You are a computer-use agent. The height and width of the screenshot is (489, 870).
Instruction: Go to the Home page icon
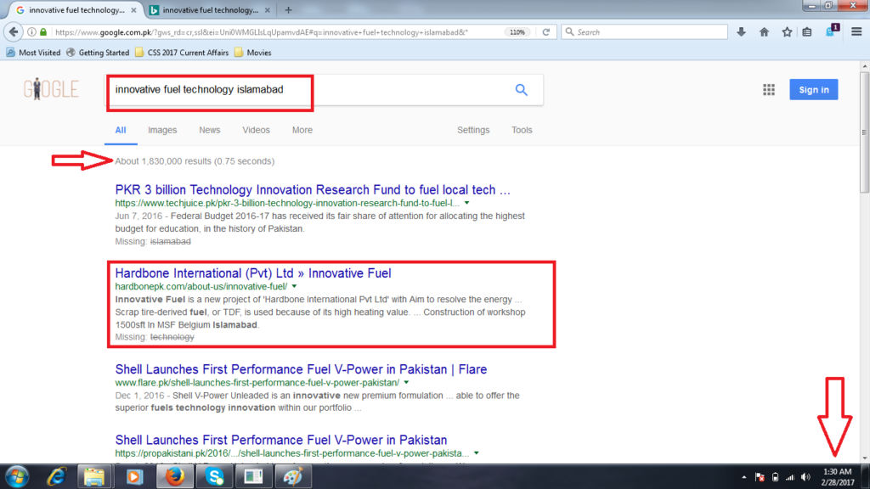tap(764, 32)
